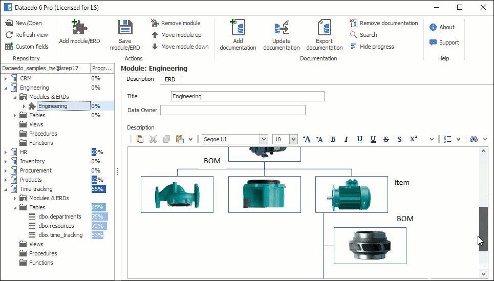Click the Dataedo_samples_tw@lsrep17 column header
The image size is (494, 281).
pos(45,69)
